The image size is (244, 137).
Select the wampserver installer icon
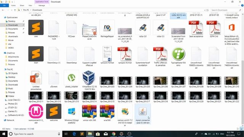[36, 111]
